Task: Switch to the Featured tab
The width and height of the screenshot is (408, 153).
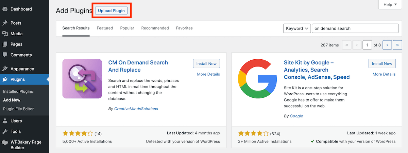Action: [105, 28]
